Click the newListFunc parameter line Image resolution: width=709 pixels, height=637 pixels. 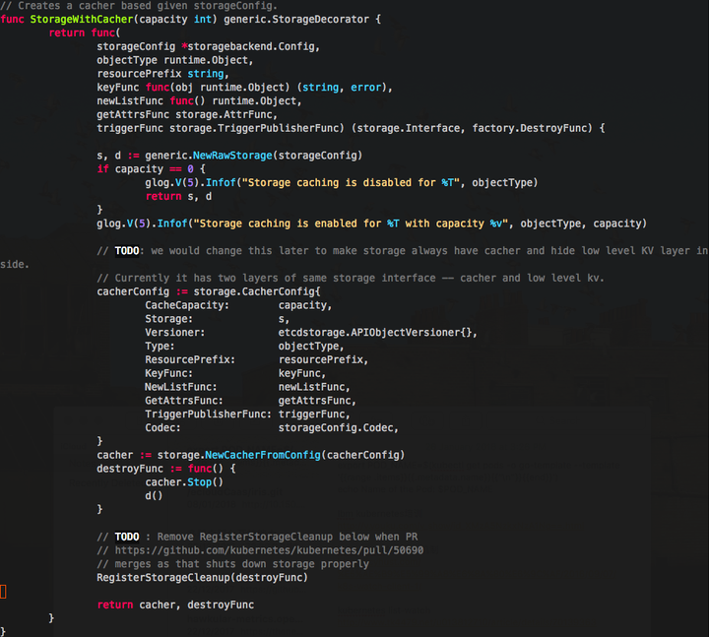tap(199, 100)
